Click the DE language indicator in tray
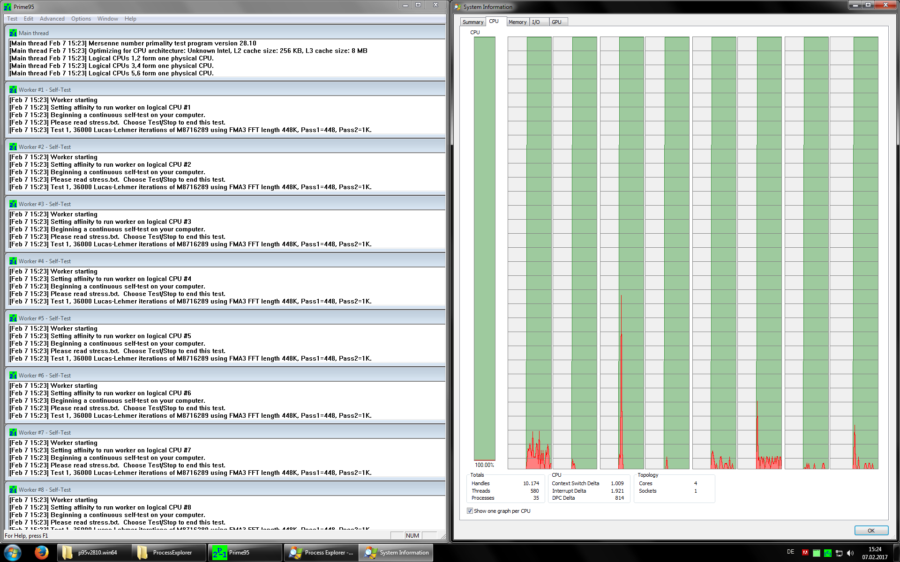The width and height of the screenshot is (900, 562). coord(790,552)
